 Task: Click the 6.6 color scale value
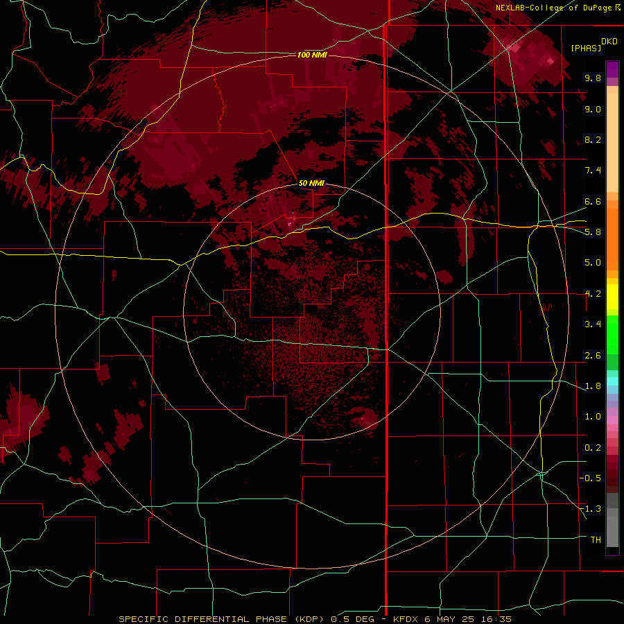click(x=593, y=201)
